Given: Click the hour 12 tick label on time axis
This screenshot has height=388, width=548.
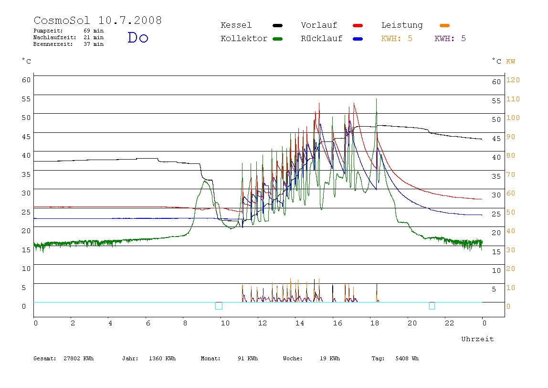Looking at the screenshot, I should coord(263,323).
